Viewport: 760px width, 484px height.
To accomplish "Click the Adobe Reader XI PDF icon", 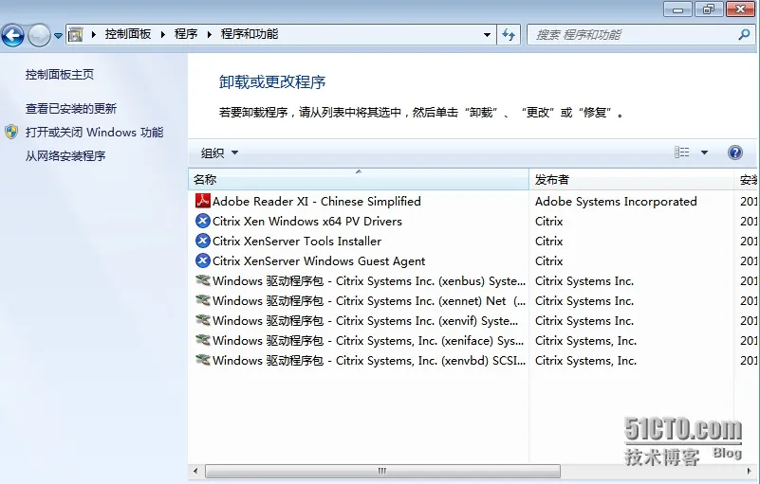I will point(203,201).
